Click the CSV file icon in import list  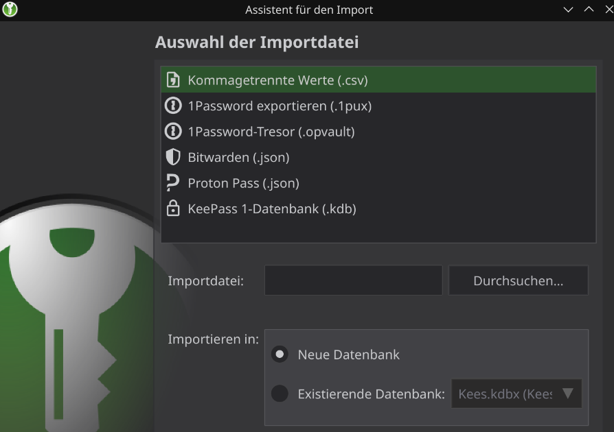pos(173,80)
